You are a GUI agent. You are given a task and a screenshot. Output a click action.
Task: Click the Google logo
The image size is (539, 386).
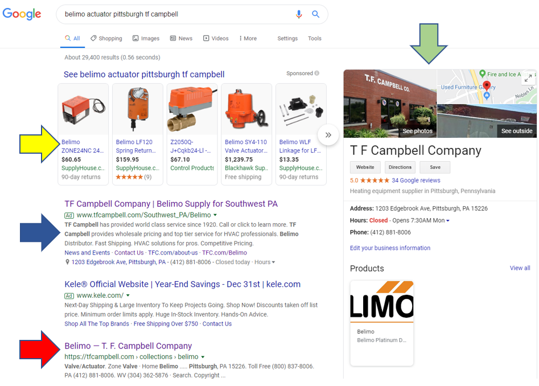click(x=22, y=14)
